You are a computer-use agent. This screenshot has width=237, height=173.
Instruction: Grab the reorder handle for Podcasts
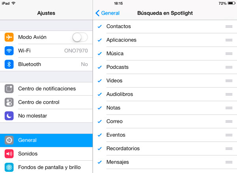click(x=229, y=67)
